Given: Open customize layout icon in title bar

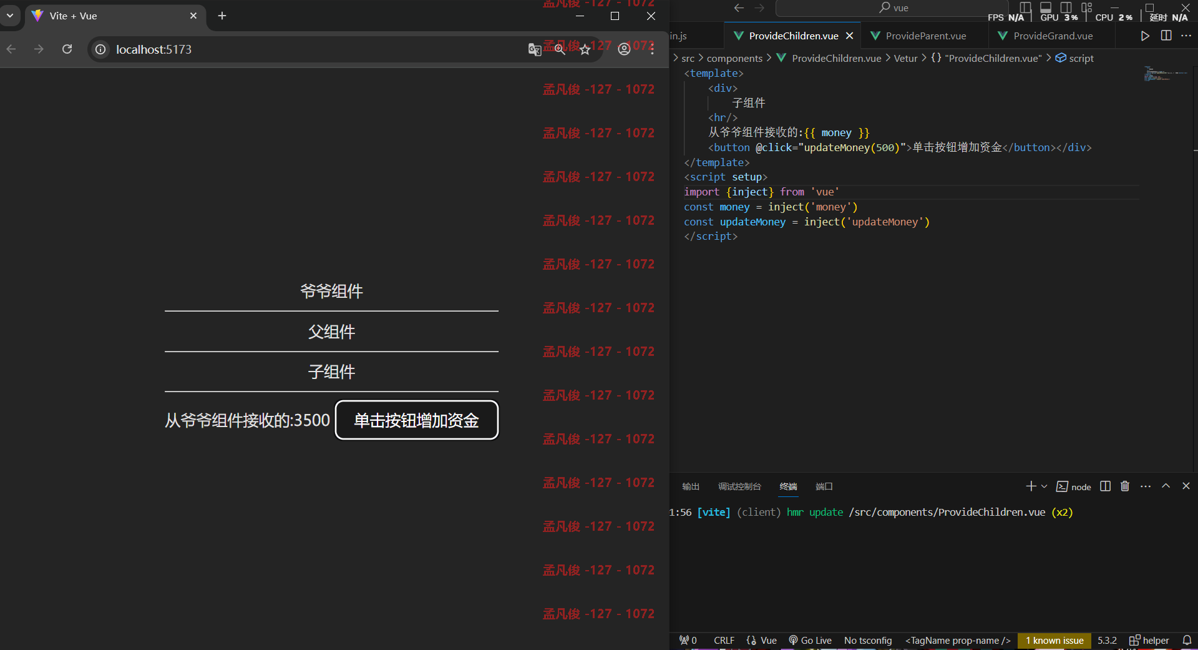Looking at the screenshot, I should (1087, 7).
